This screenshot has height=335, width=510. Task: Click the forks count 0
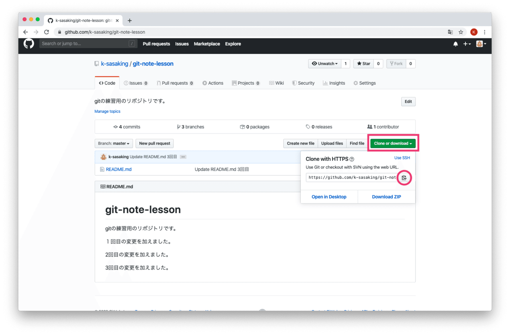tap(411, 64)
